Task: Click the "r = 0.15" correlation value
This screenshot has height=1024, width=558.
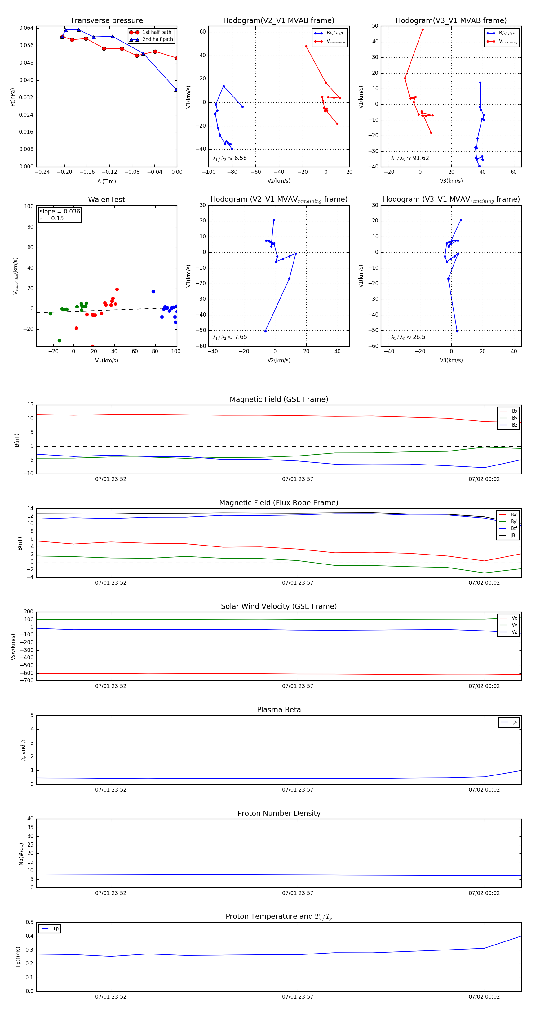Action: 52,218
